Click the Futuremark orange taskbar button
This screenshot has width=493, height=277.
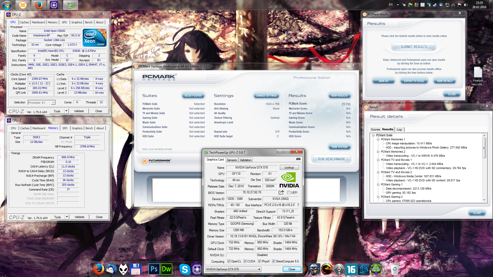(x=23, y=5)
